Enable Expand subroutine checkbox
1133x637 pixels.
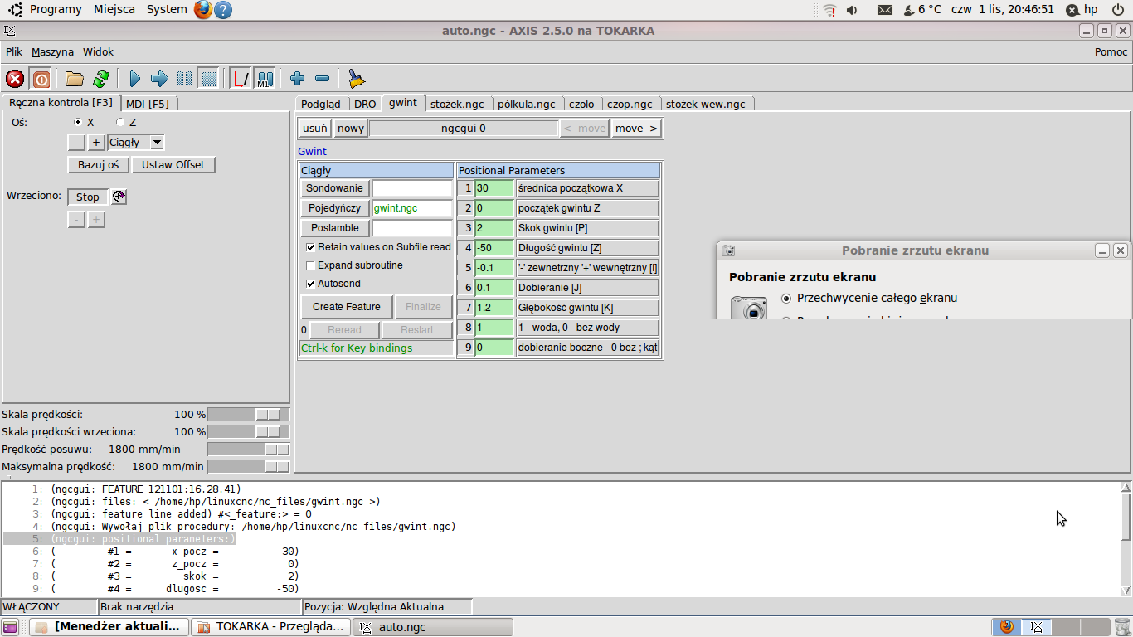[310, 265]
